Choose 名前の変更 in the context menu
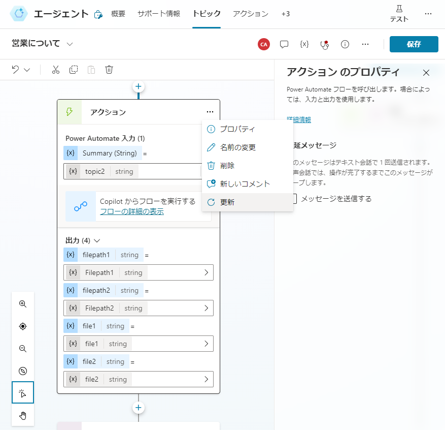This screenshot has height=430, width=445. tap(237, 147)
